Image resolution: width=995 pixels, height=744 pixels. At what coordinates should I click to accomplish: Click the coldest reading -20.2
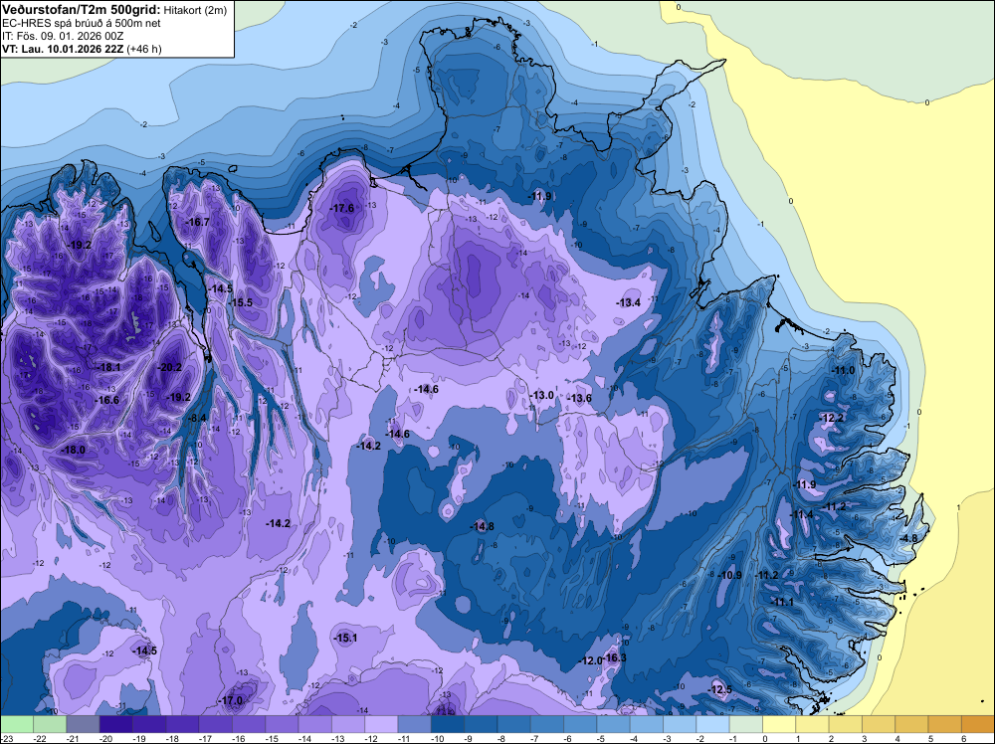(169, 367)
